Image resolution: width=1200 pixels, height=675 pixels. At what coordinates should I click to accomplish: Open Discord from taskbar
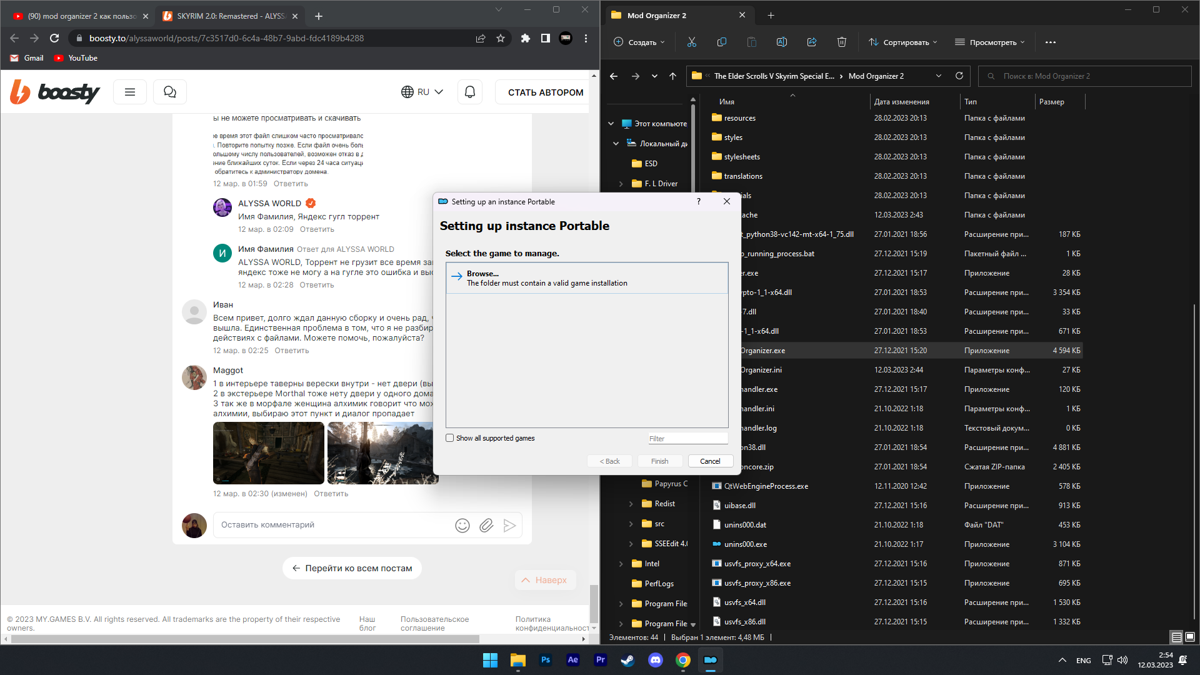pos(655,659)
